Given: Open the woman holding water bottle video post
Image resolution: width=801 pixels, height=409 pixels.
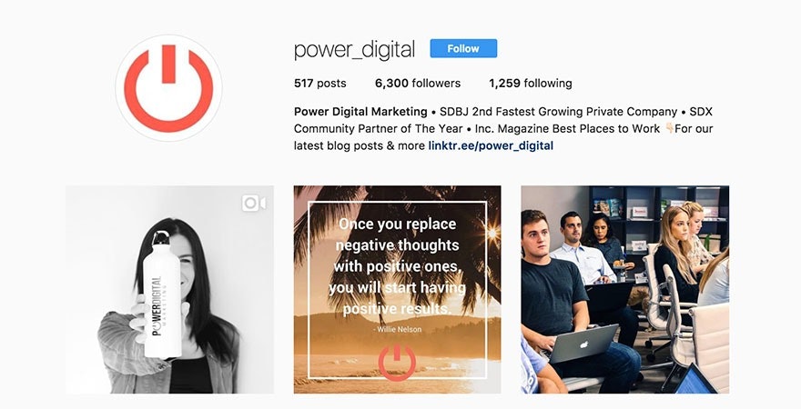Looking at the screenshot, I should tap(169, 289).
